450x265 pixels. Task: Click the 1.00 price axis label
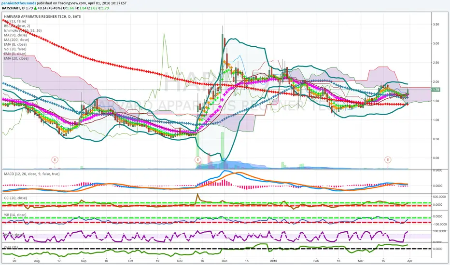click(x=436, y=120)
